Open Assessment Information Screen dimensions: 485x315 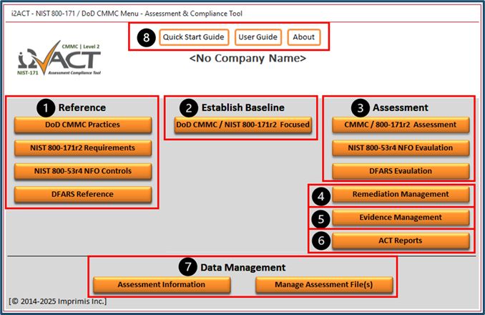point(162,285)
